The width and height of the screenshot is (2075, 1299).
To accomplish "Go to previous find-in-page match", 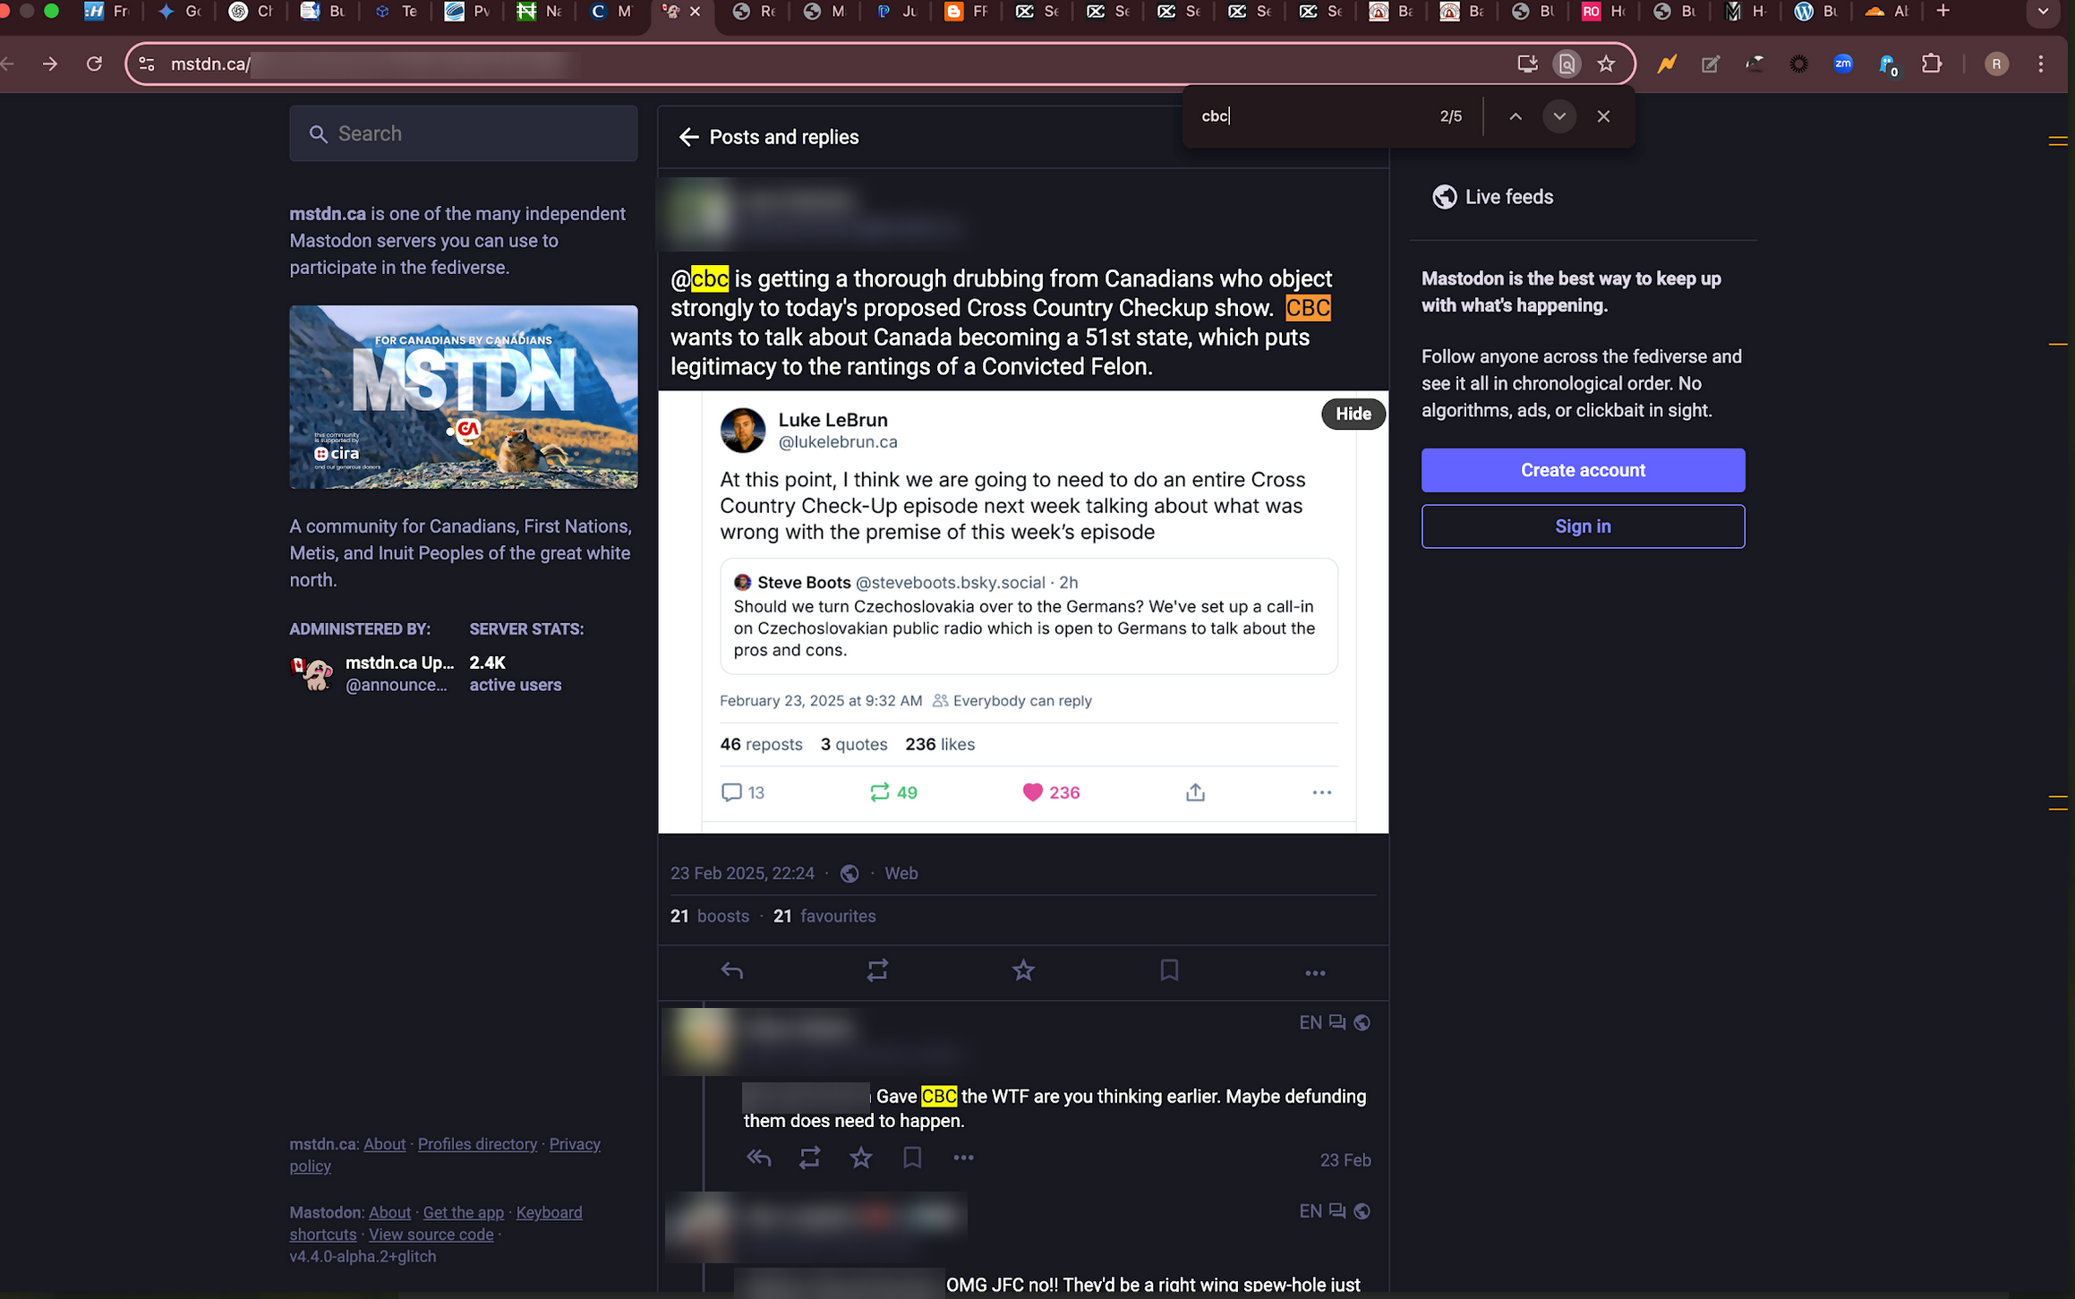I will 1515,116.
